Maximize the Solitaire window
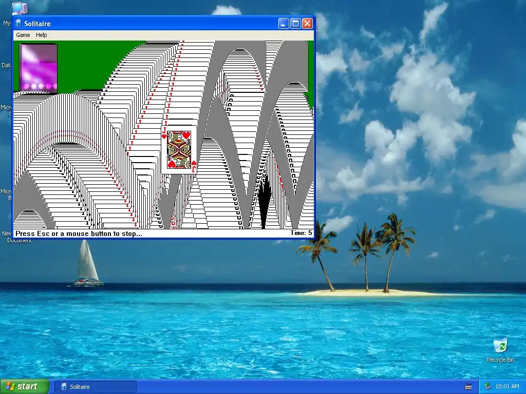 295,24
